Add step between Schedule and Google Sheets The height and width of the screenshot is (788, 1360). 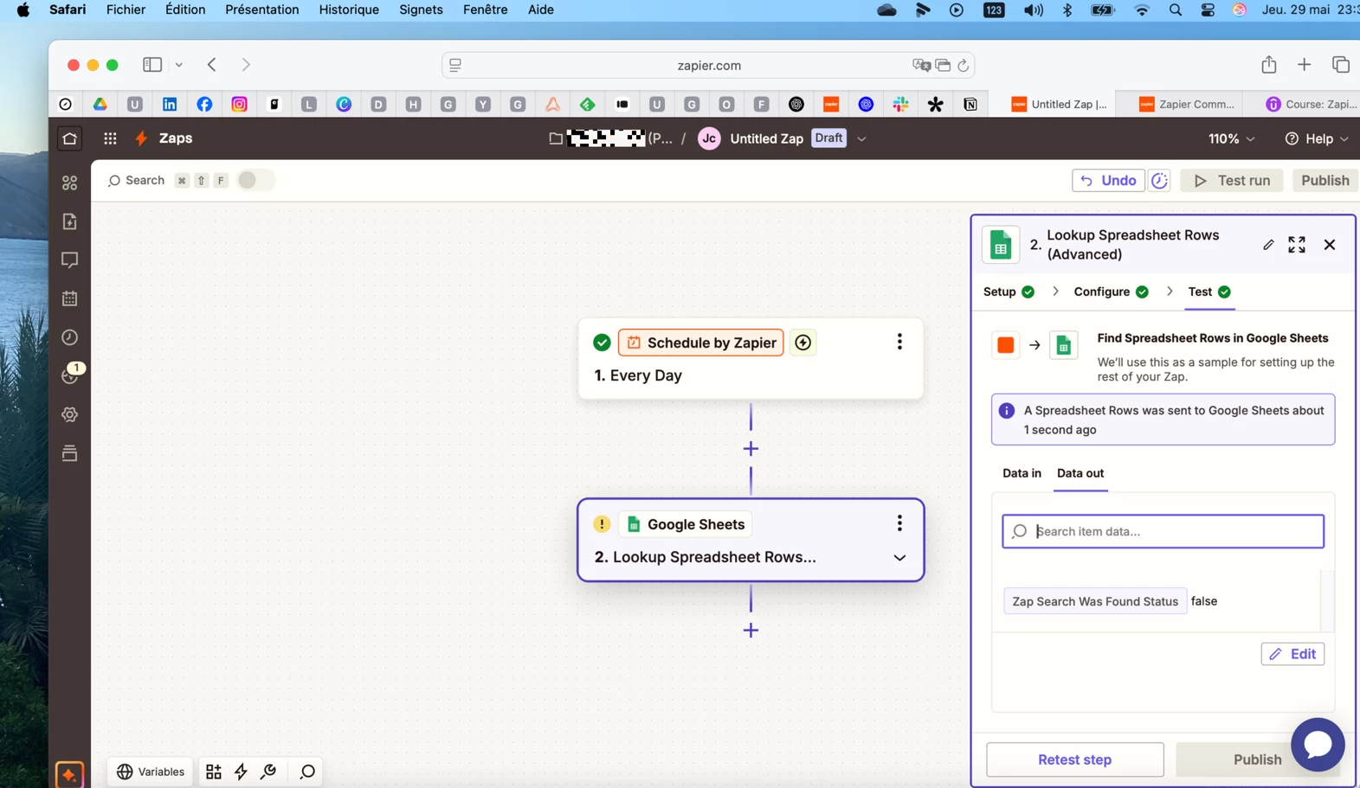751,449
